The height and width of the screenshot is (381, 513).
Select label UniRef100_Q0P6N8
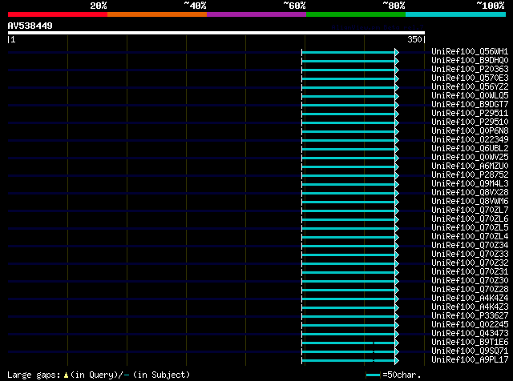[x=470, y=131]
